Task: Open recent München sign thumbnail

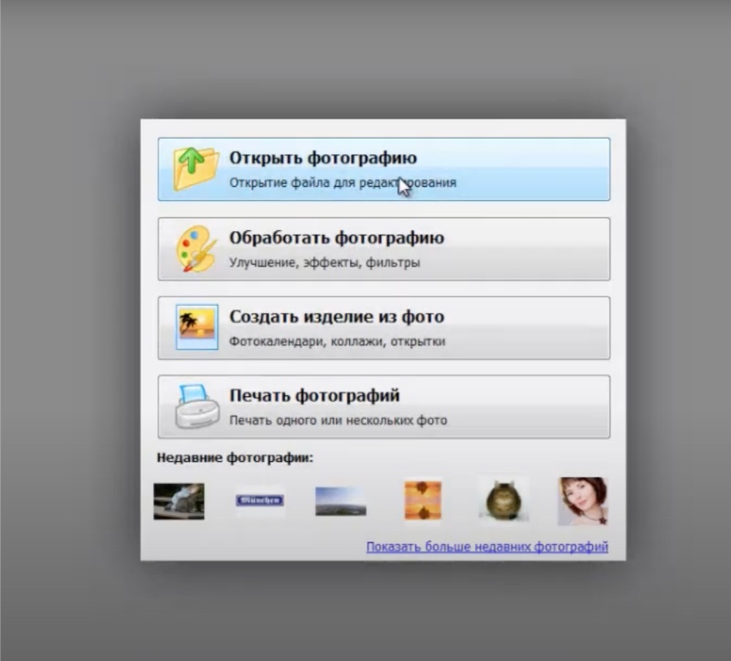Action: pos(260,500)
